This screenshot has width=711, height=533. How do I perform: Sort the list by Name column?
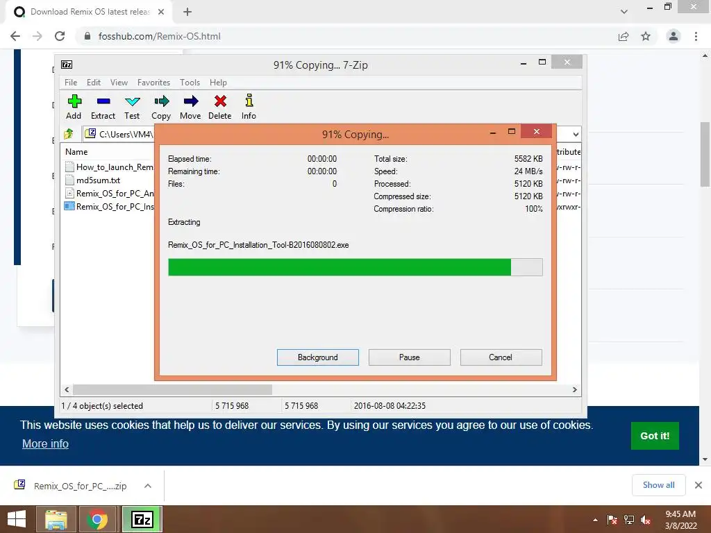pos(76,152)
